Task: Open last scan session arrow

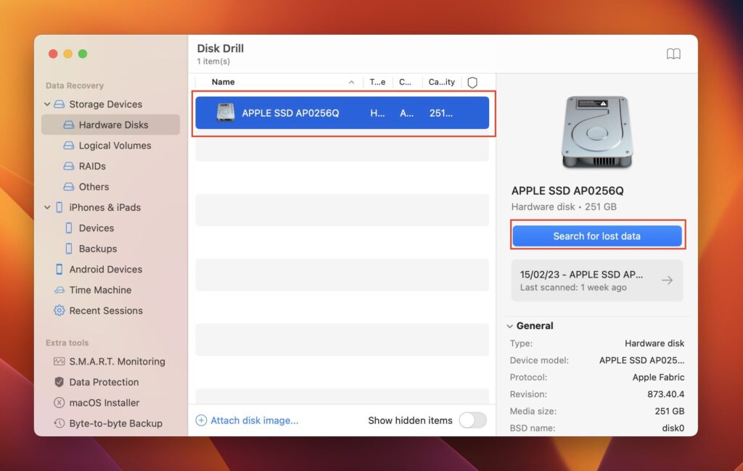Action: 668,280
